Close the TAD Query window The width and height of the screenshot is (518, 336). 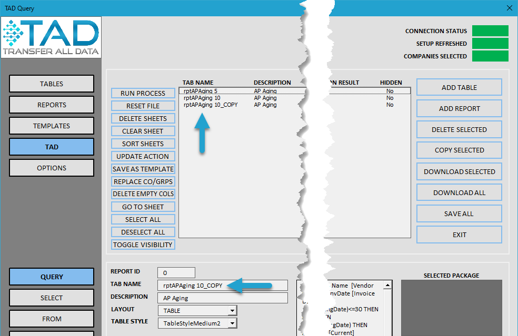(x=510, y=8)
